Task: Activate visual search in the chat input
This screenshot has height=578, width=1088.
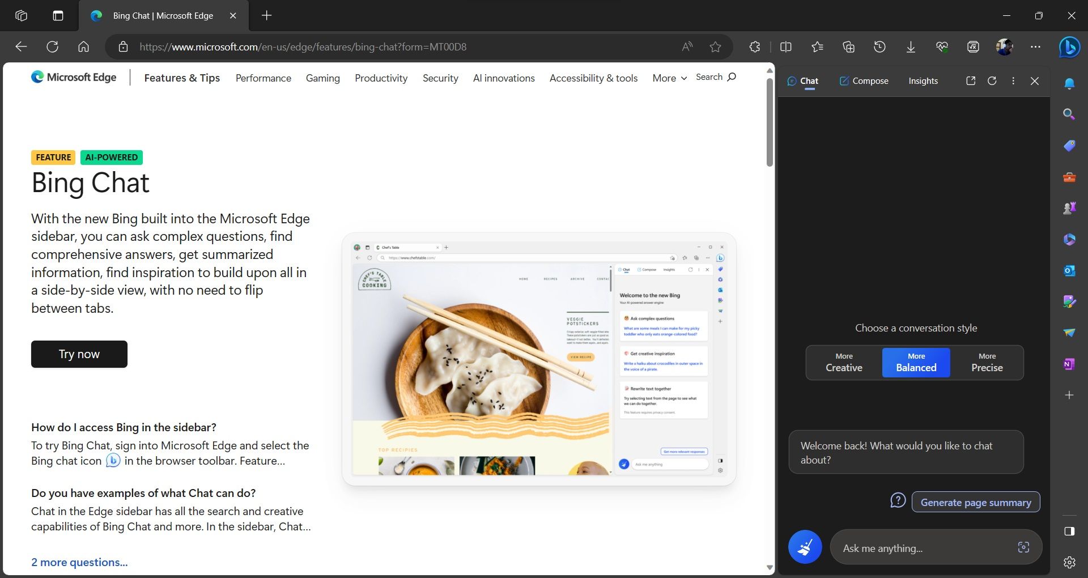Action: click(1023, 547)
